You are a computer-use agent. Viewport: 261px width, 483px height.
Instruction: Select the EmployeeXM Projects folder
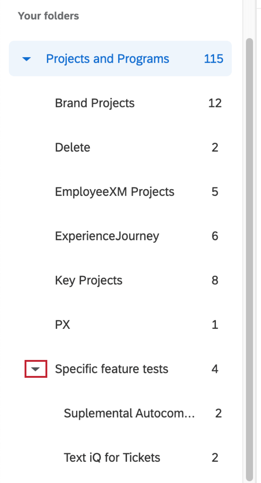click(114, 191)
